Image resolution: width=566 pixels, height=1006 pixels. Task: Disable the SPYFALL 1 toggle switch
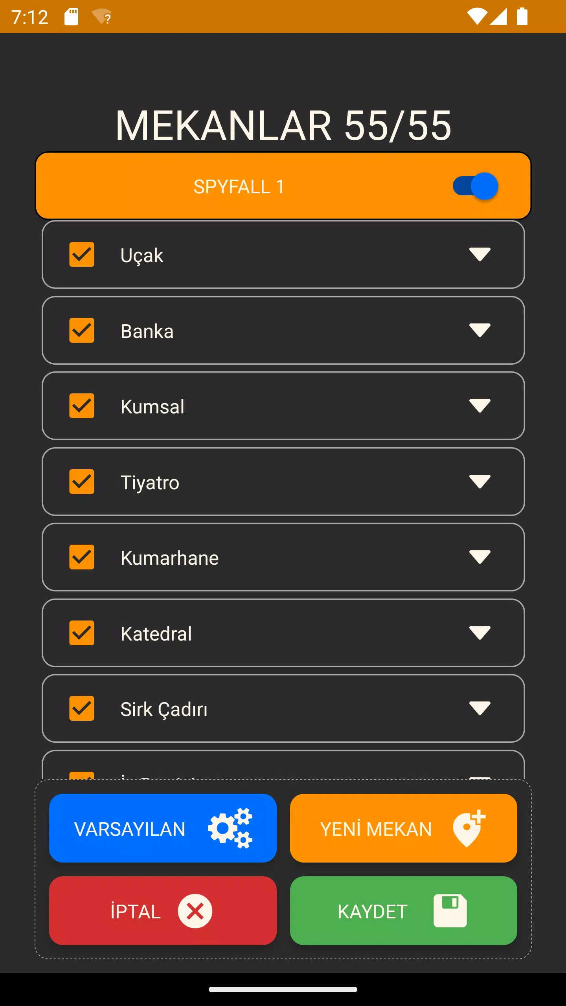coord(476,186)
